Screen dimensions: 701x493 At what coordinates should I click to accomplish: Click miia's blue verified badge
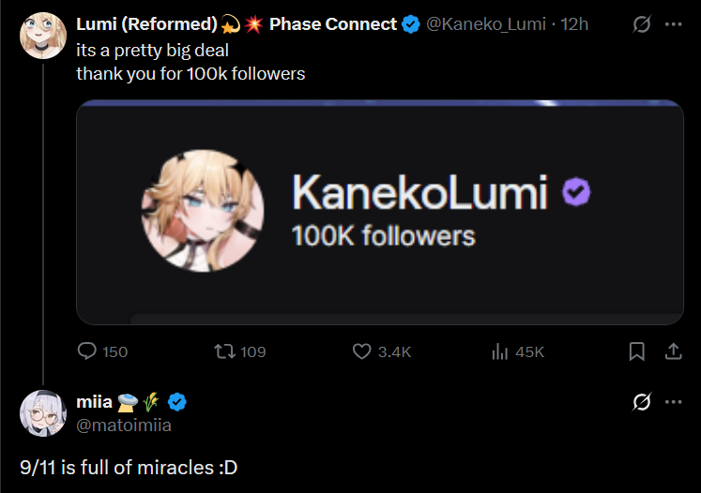point(176,403)
